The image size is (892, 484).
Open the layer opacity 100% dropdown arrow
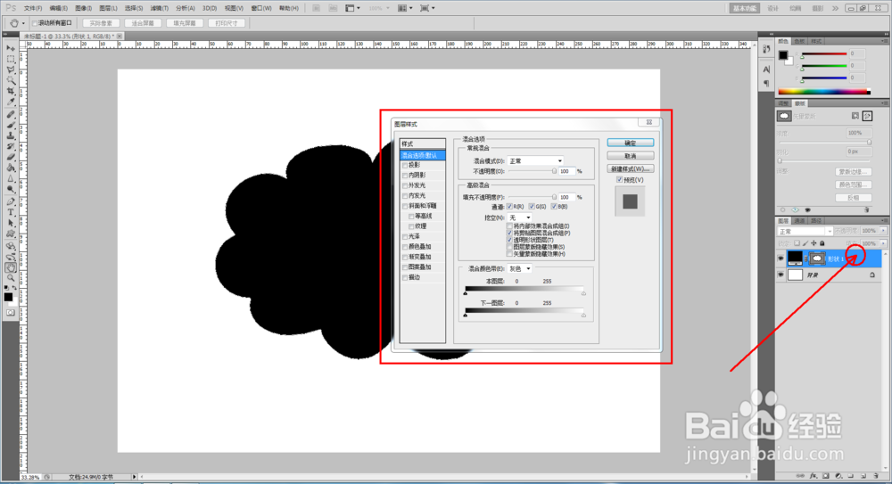pos(883,231)
